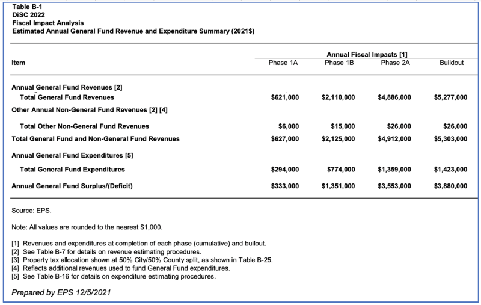The height and width of the screenshot is (305, 481).
Task: Click the $774,000 expenditures value
Action: click(x=341, y=170)
